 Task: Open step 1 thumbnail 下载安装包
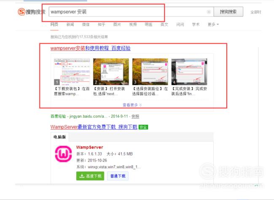click(72, 72)
